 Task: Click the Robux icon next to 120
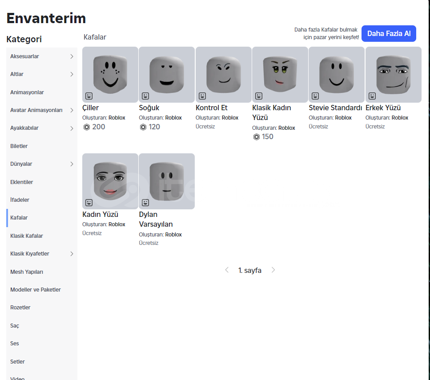click(143, 127)
